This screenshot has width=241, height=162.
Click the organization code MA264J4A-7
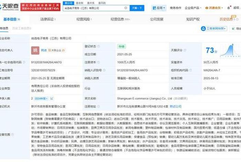(x=212, y=70)
